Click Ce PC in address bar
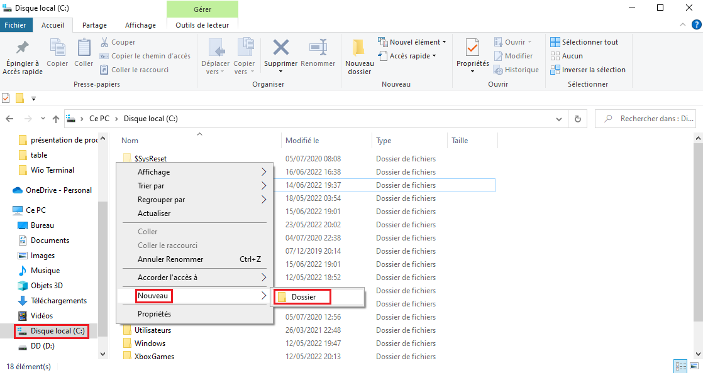The image size is (703, 373). coord(99,119)
